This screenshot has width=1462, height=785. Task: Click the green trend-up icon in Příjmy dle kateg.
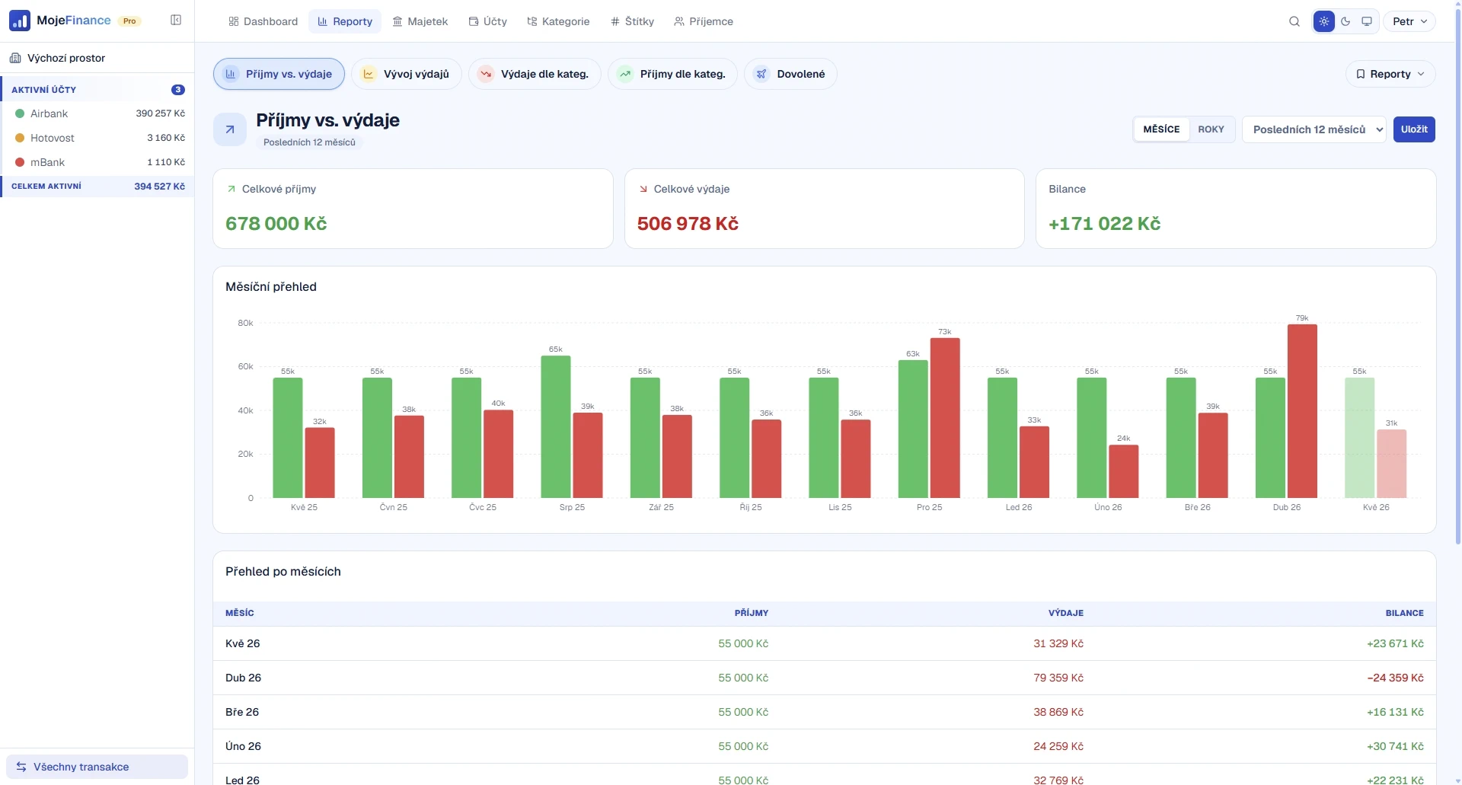tap(625, 74)
